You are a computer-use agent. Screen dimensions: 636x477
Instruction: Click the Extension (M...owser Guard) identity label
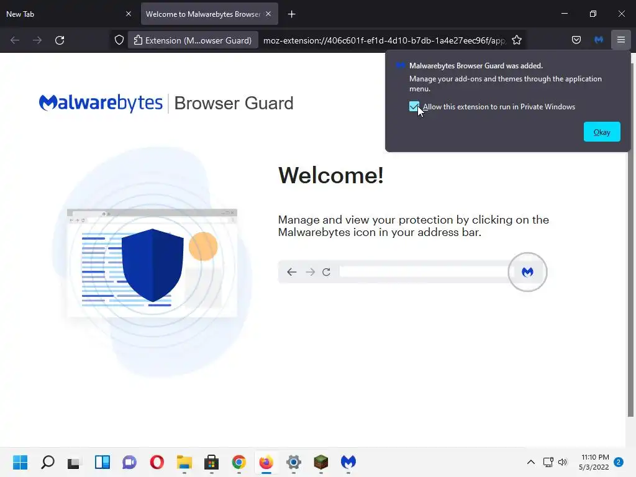[193, 40]
